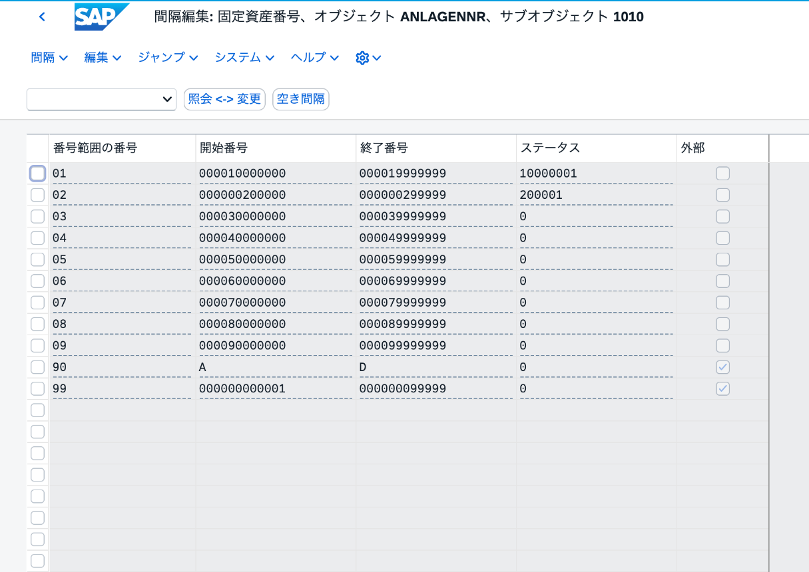Click end value D in row 90
Image resolution: width=809 pixels, height=572 pixels.
pyautogui.click(x=436, y=367)
